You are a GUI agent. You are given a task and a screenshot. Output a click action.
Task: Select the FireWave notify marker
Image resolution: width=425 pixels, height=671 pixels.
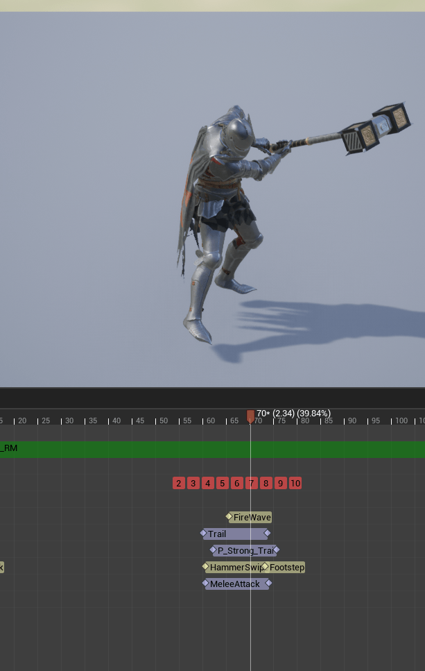point(250,517)
